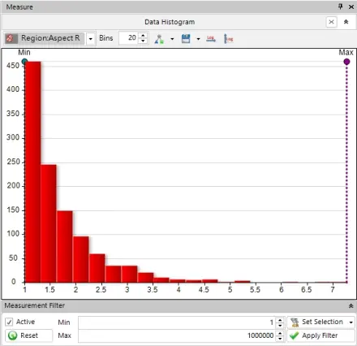Close the Data Histogram section with X

click(331, 22)
